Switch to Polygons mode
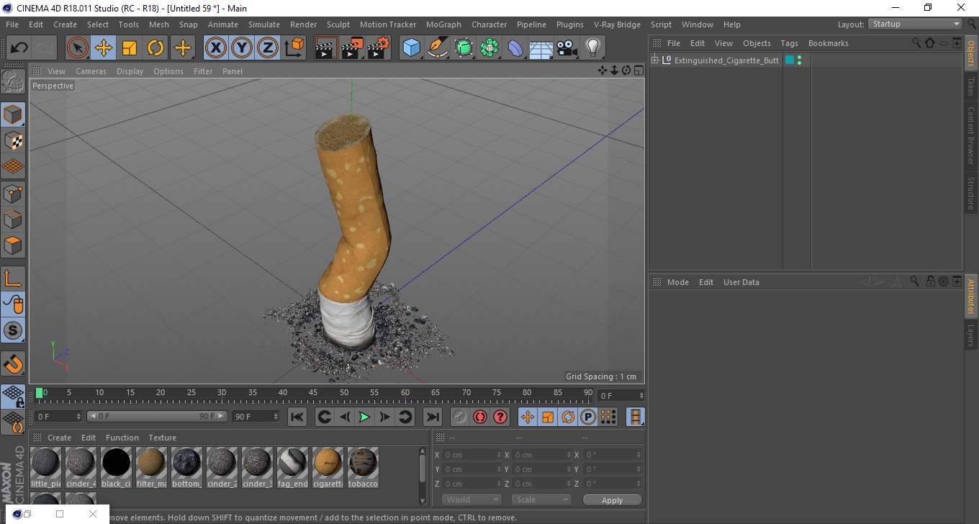 (x=13, y=245)
